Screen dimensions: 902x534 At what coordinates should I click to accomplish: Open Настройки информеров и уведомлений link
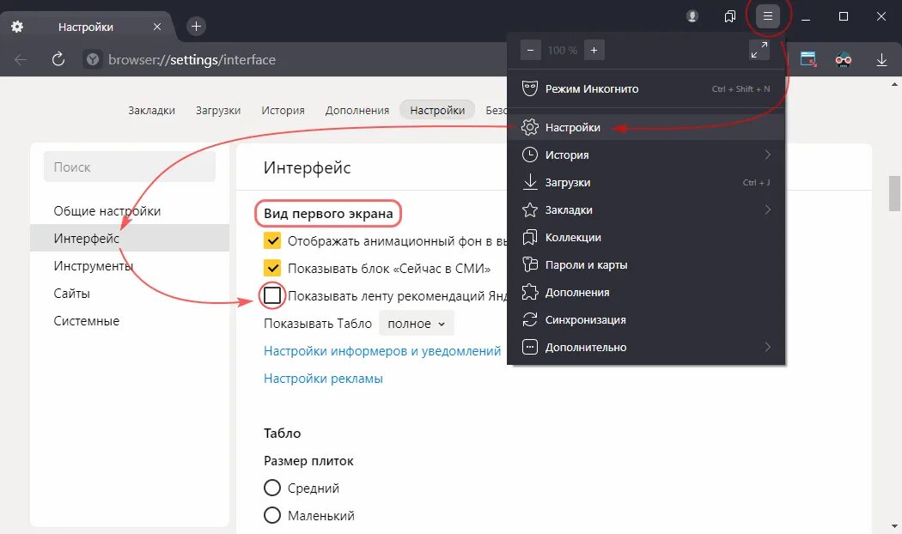coord(382,350)
